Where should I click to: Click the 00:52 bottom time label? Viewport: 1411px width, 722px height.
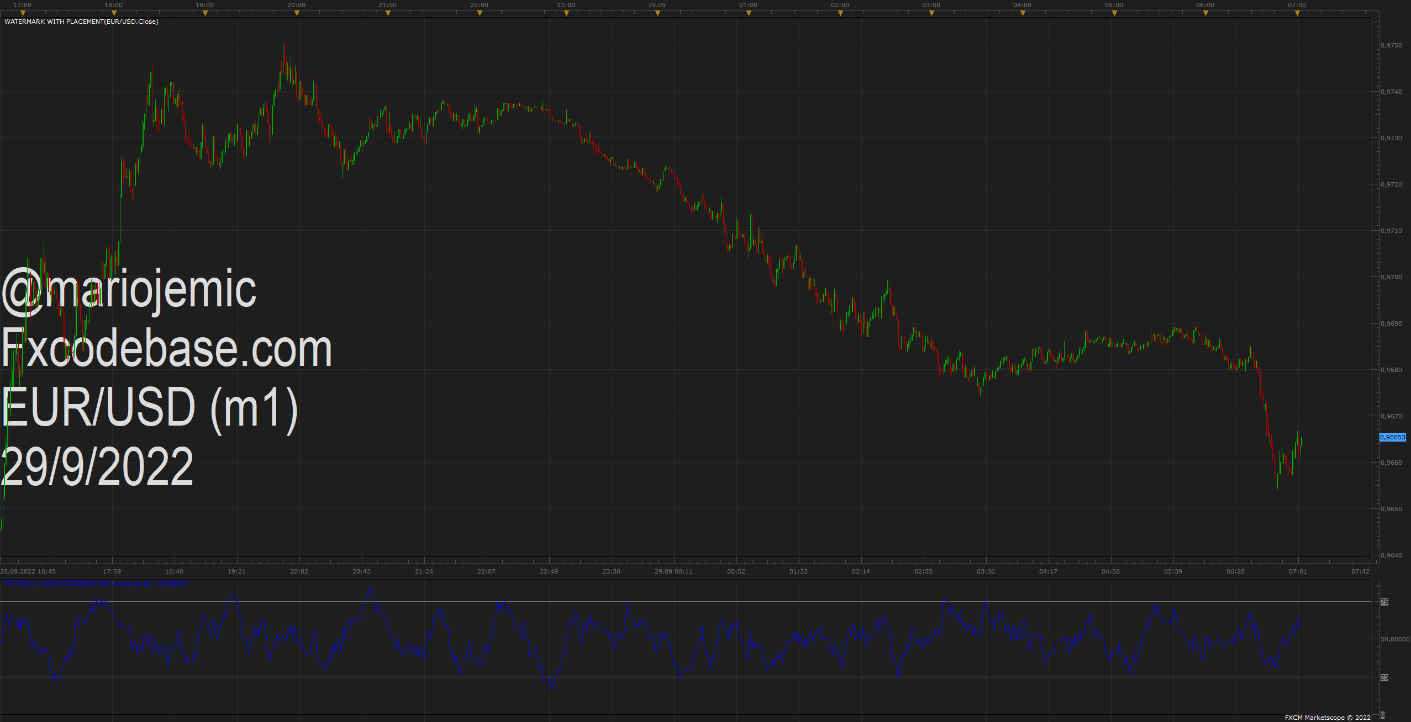(x=736, y=571)
